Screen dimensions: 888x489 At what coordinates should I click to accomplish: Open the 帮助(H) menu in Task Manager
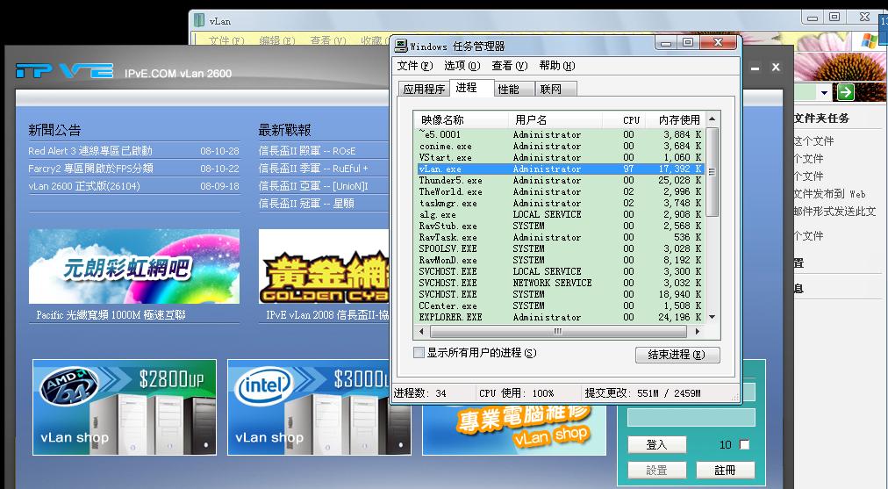(556, 66)
